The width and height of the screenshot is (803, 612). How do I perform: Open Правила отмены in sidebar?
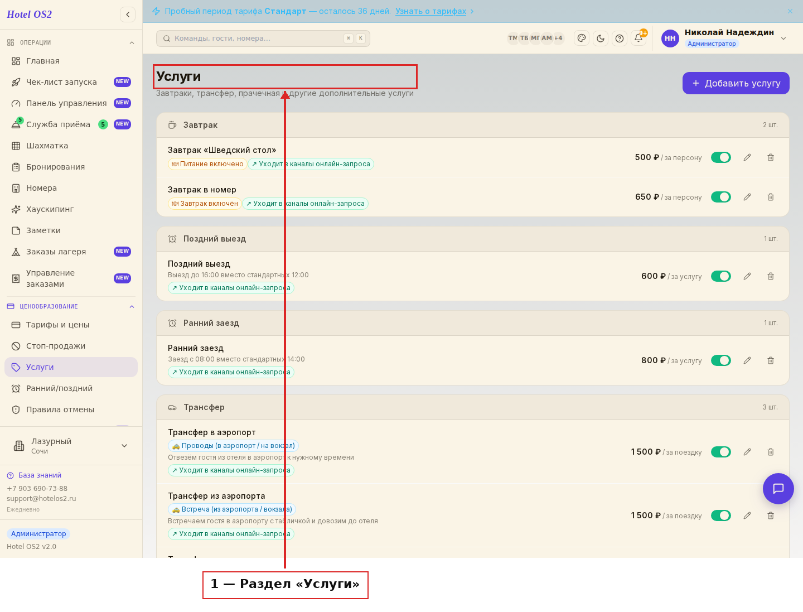point(71,409)
